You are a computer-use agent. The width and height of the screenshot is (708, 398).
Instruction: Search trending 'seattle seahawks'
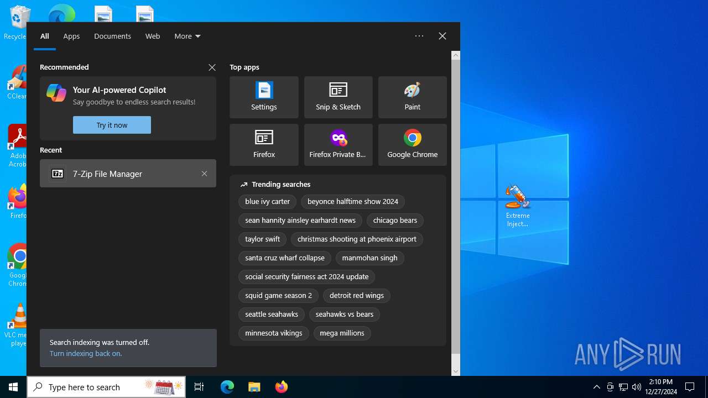click(x=272, y=315)
